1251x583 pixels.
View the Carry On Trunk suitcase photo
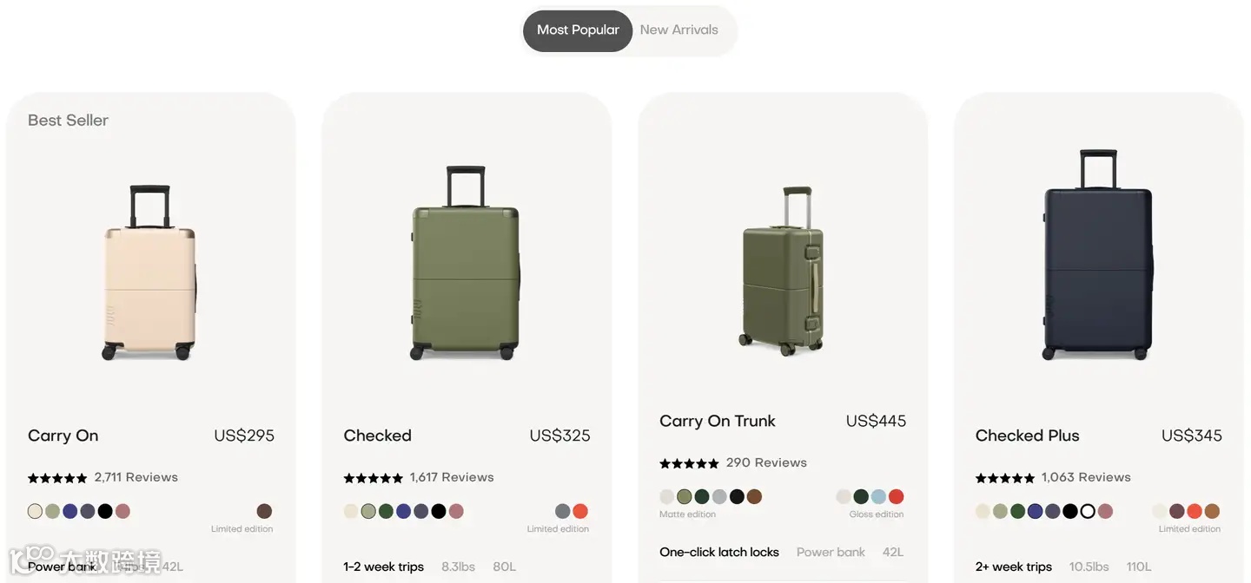tap(783, 271)
